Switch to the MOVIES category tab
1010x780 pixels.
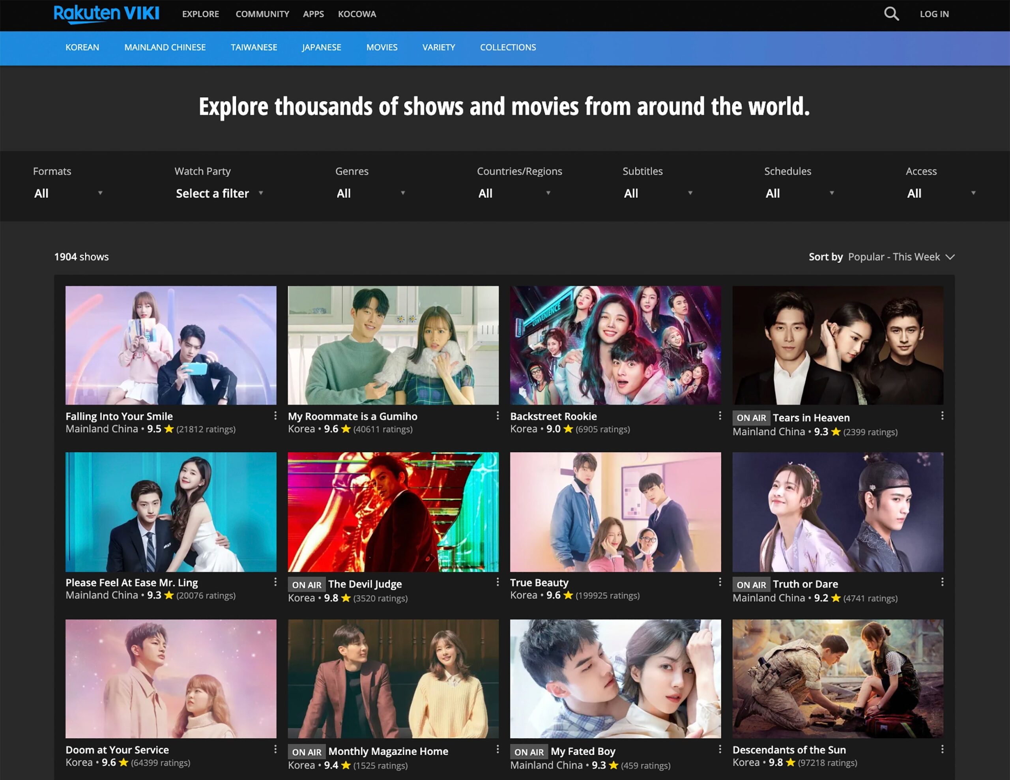click(382, 47)
